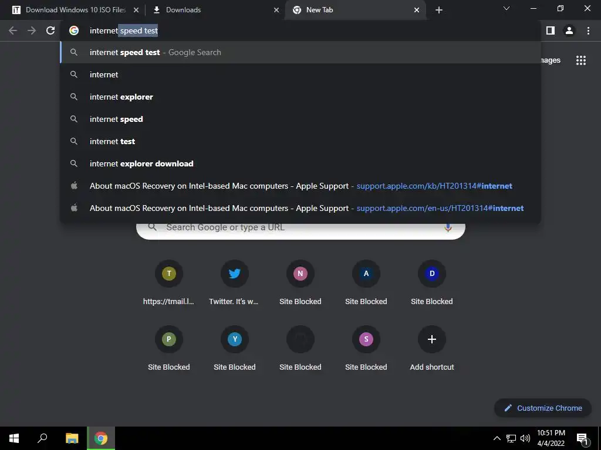Image resolution: width=601 pixels, height=450 pixels.
Task: Click the browser back arrow
Action: coord(13,30)
